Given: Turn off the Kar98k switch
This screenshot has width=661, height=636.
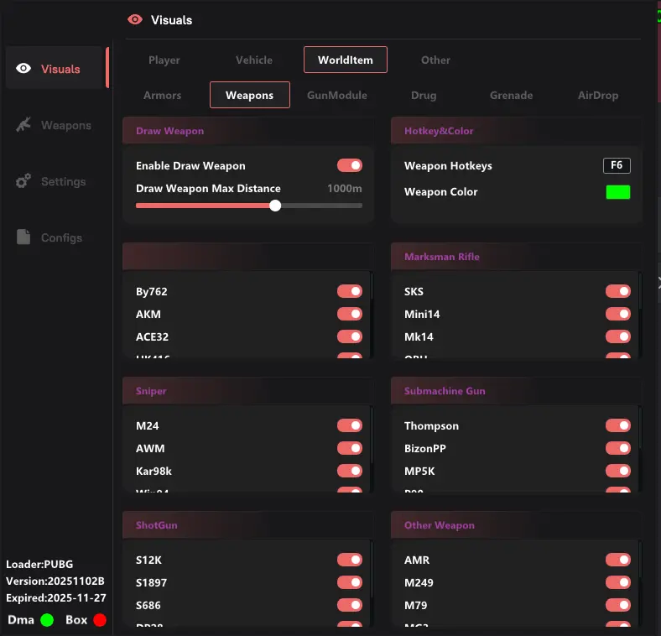Looking at the screenshot, I should coord(350,471).
